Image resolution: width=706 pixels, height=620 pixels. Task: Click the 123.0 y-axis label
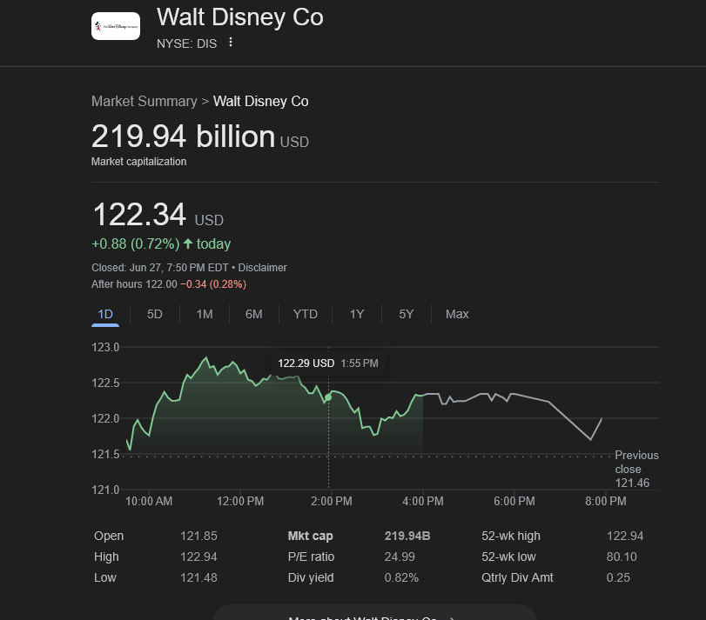click(105, 347)
